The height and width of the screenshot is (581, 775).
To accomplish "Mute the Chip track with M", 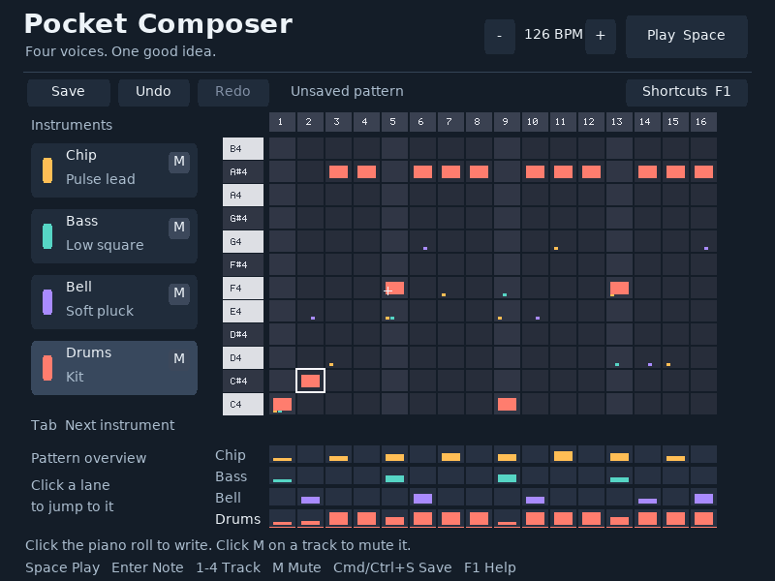I will tap(179, 162).
